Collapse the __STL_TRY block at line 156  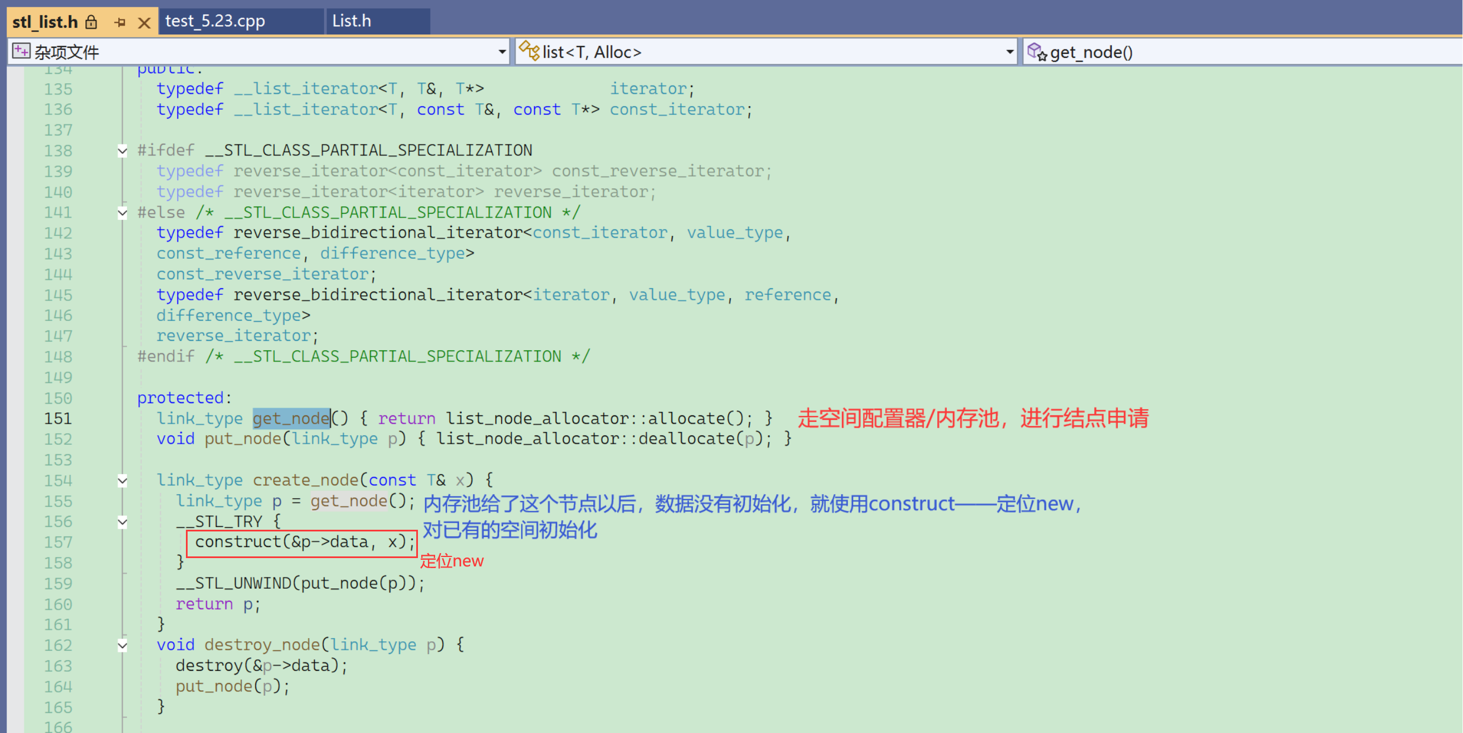coord(122,521)
